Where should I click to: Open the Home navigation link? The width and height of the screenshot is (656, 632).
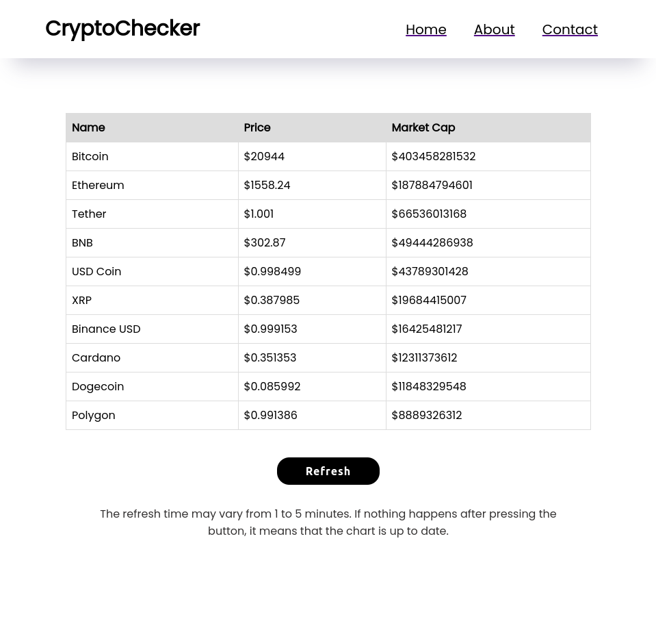(425, 29)
